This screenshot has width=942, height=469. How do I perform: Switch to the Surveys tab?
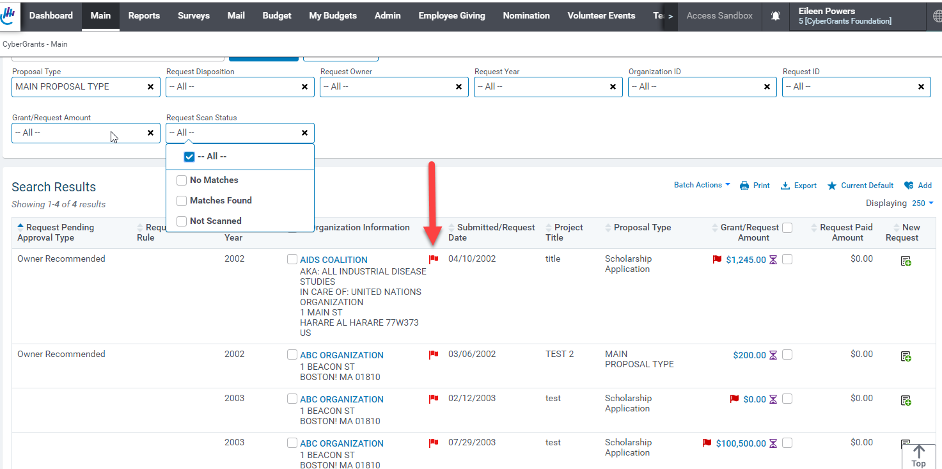tap(194, 16)
